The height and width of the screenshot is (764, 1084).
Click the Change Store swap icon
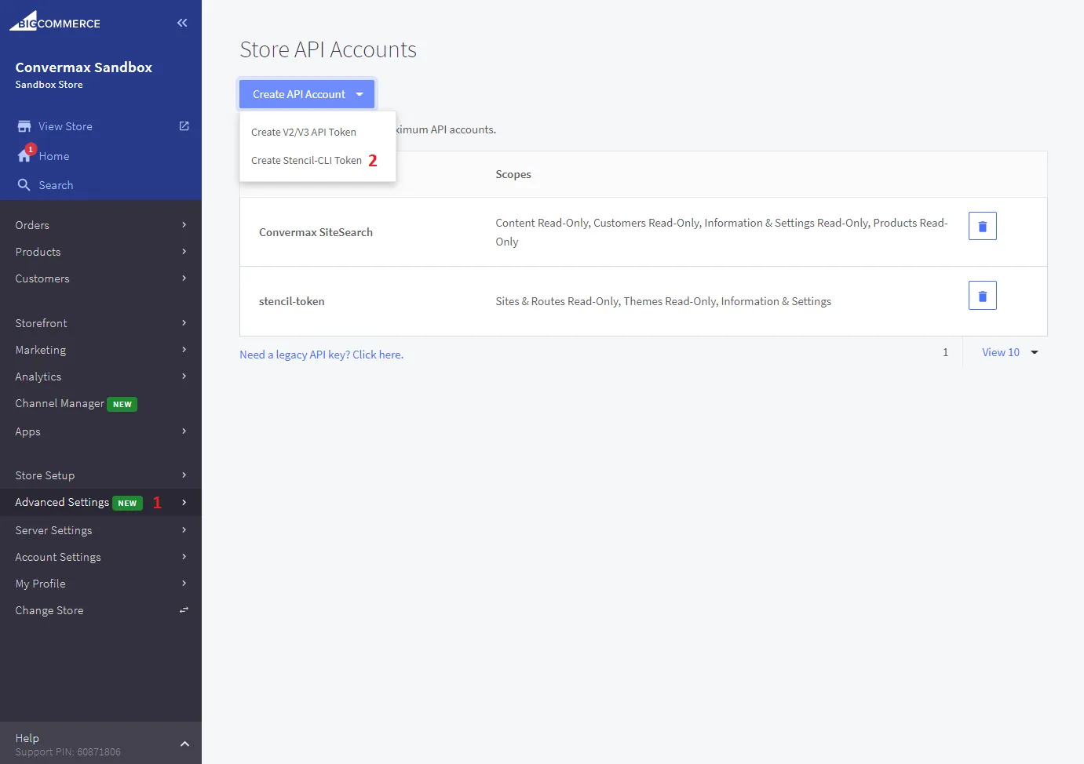point(184,610)
